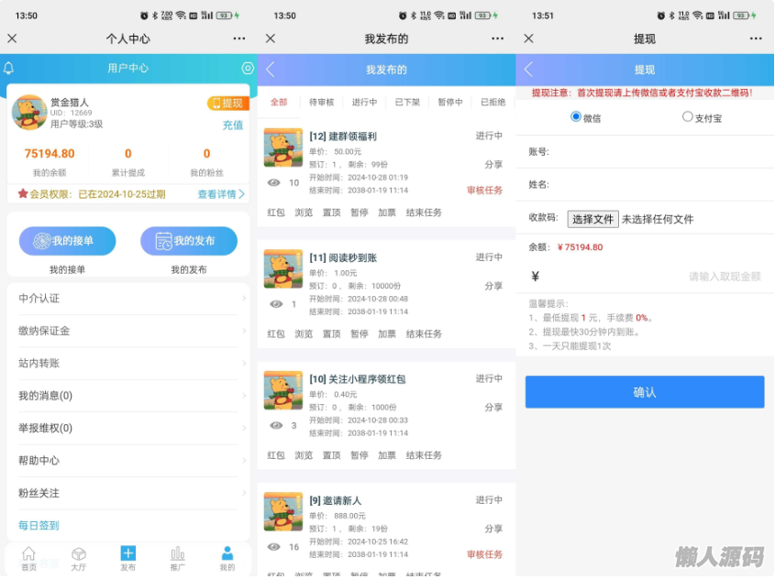Viewport: 775px width, 579px height.
Task: Tap the 赏金猎人 profile avatar
Action: [x=29, y=113]
